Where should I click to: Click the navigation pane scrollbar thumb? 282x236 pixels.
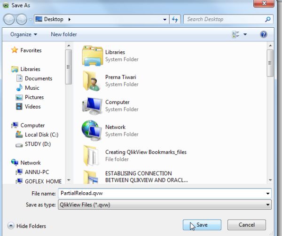[69, 67]
